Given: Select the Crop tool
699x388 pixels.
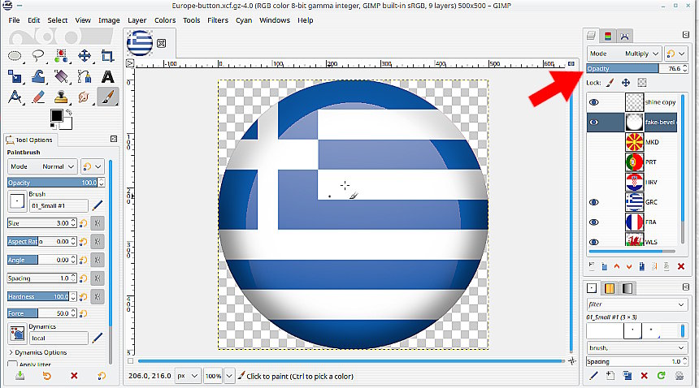Looking at the screenshot, I should point(107,56).
